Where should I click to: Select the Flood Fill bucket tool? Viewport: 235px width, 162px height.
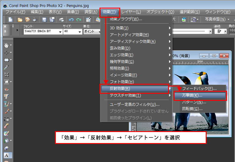point(6,141)
